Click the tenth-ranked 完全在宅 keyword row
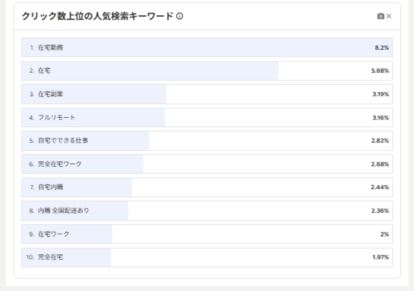414x291 pixels. [207, 257]
